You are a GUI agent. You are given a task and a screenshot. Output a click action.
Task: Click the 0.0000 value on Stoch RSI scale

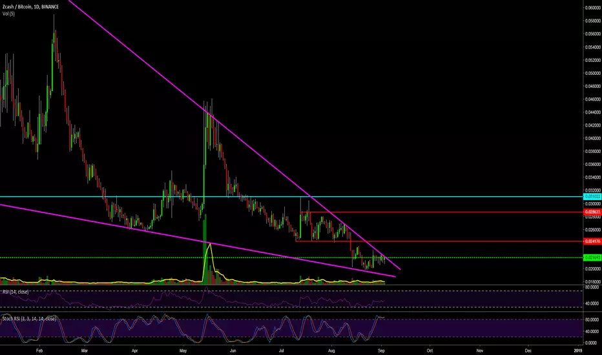pos(592,343)
